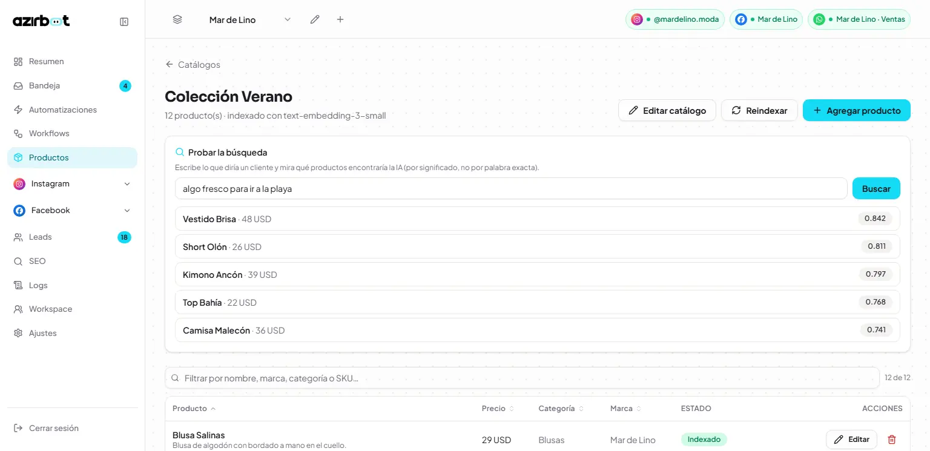
Task: Go back to Catálogos
Action: 193,65
